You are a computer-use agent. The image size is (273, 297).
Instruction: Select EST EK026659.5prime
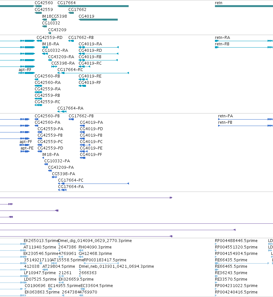(x=76, y=279)
